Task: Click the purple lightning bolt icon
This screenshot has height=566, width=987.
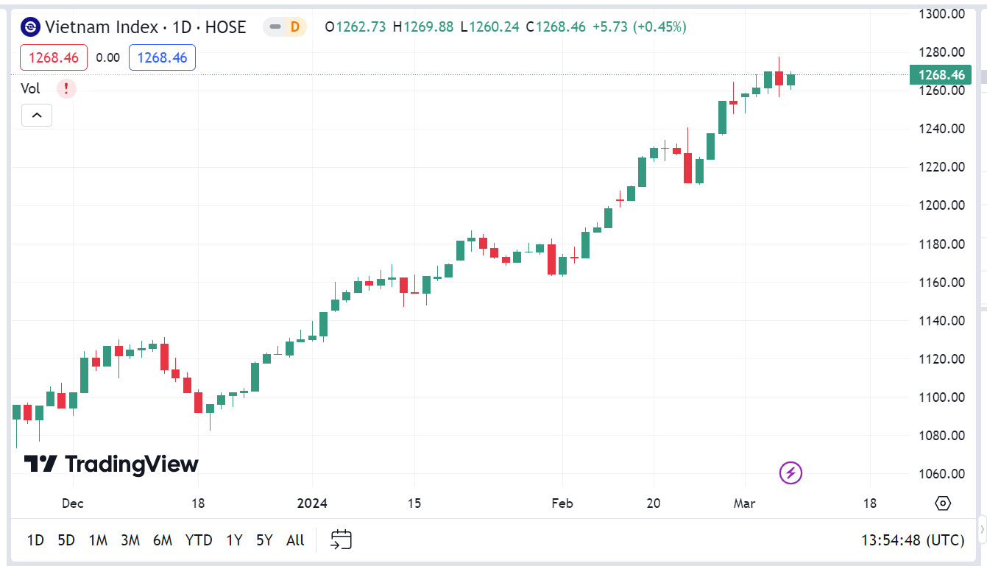Action: click(790, 473)
